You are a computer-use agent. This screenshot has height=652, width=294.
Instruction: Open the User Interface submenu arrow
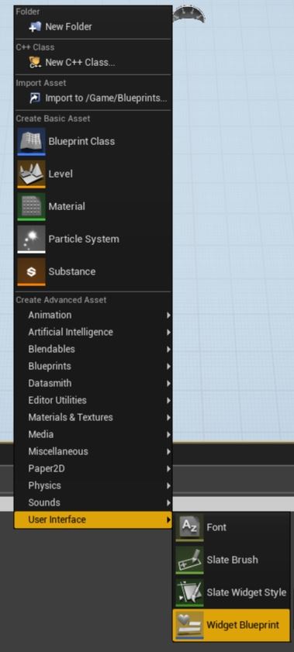tap(168, 520)
